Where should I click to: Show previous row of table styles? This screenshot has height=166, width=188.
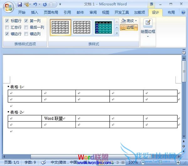point(117,22)
